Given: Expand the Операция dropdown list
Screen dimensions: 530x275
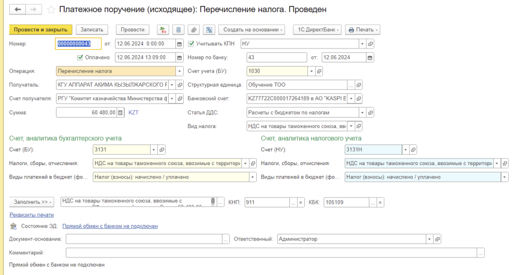Looking at the screenshot, I should (x=180, y=71).
